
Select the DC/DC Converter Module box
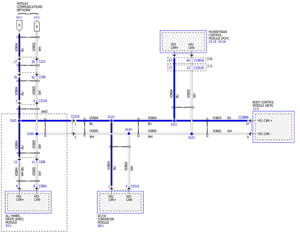point(120,202)
